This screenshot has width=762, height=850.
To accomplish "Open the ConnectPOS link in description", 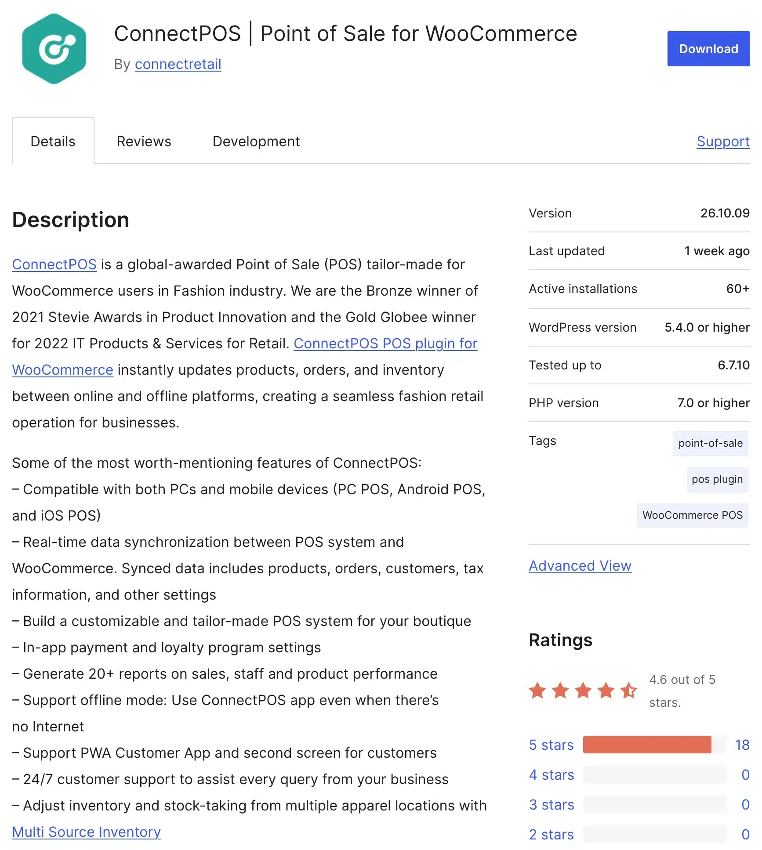I will click(54, 264).
